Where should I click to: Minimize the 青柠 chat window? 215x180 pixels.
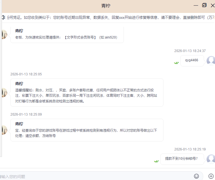196,5
